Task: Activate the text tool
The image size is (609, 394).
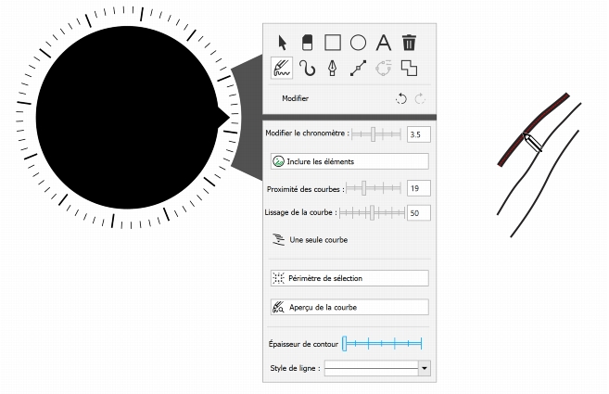Action: click(x=384, y=43)
